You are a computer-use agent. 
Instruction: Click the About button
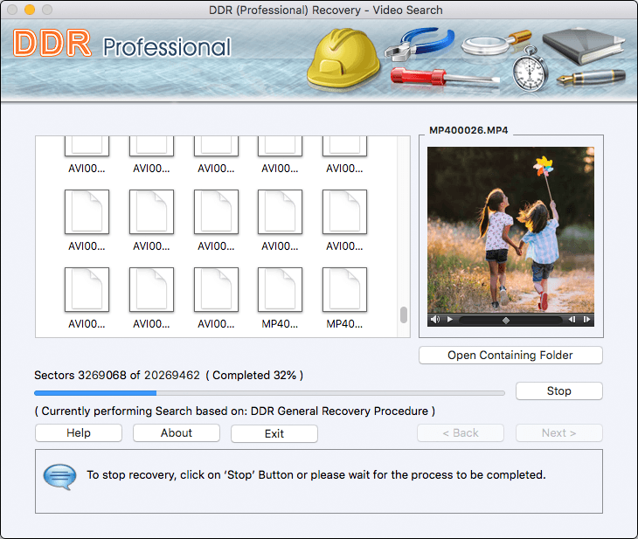pos(177,432)
